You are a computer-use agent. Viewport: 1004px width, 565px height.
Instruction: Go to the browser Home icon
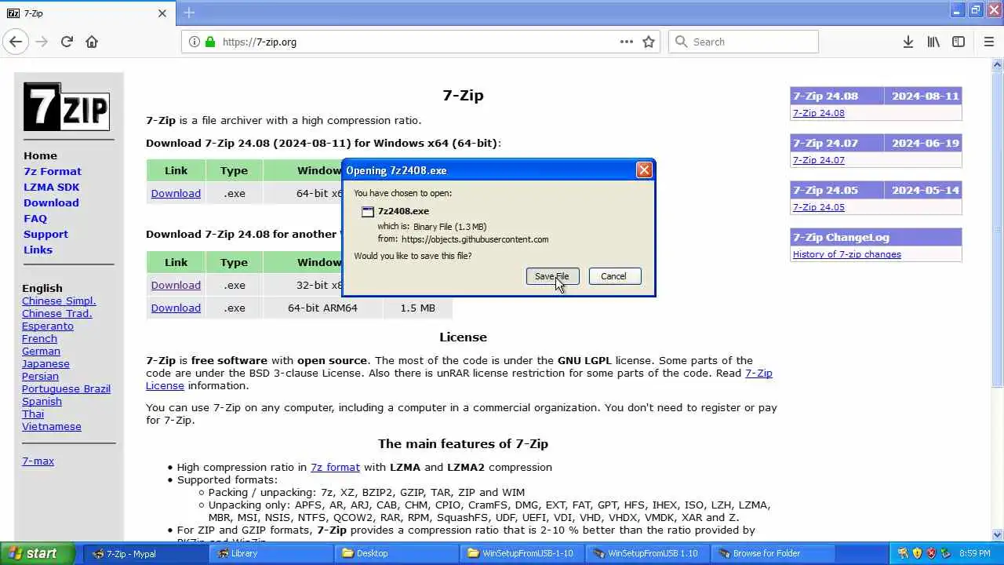click(x=92, y=42)
